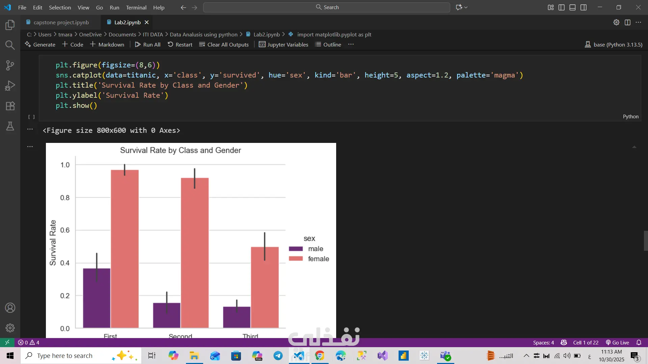Open the Explorer view in activity bar
The height and width of the screenshot is (364, 648).
10,25
